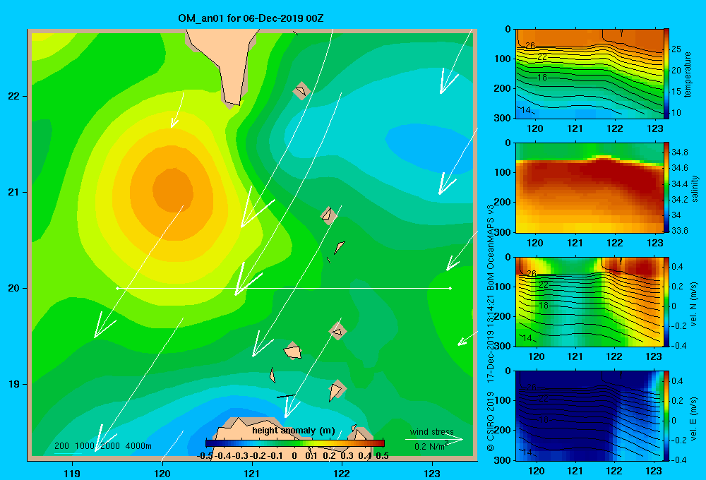The height and width of the screenshot is (480, 706).
Task: Click the height anomaly color bar
Action: [295, 443]
